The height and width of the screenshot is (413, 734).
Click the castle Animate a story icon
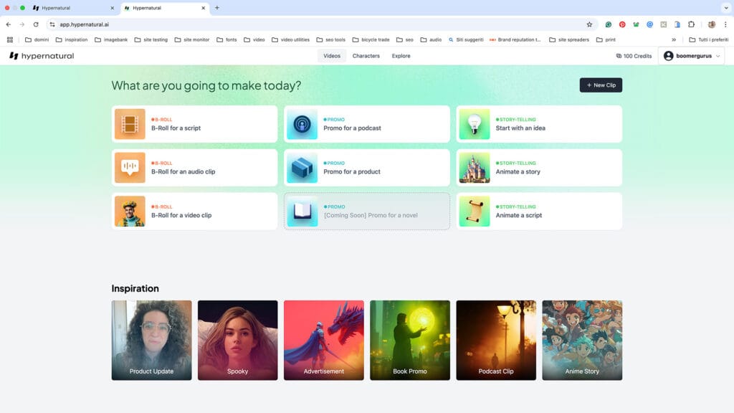(x=474, y=168)
